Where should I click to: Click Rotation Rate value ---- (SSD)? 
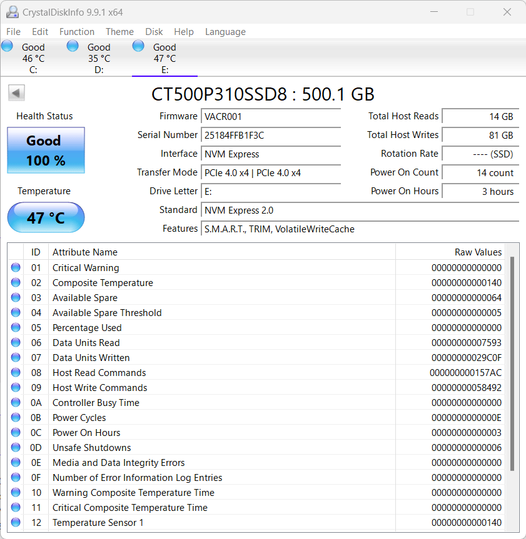tap(480, 154)
